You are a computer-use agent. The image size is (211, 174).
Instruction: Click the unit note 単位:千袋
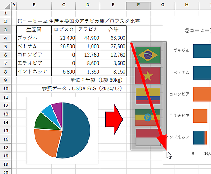[x=97, y=80]
